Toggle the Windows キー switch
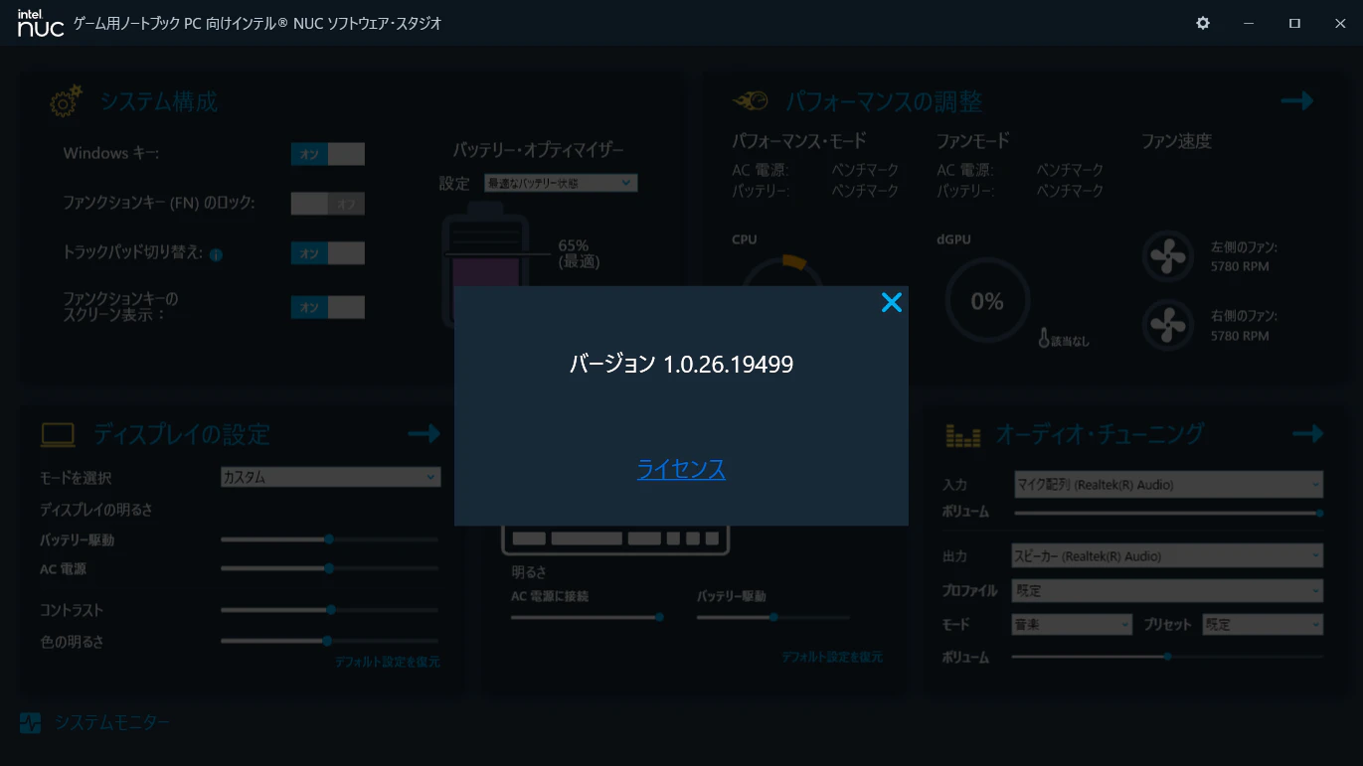 coord(328,154)
